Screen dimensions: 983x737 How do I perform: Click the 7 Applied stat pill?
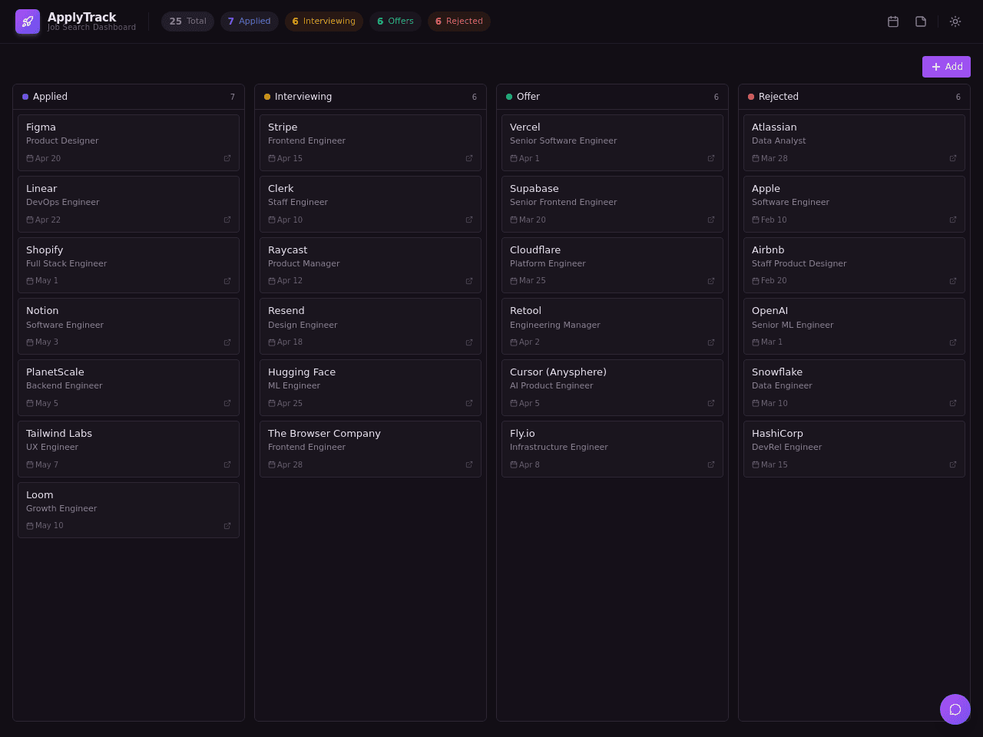click(250, 21)
